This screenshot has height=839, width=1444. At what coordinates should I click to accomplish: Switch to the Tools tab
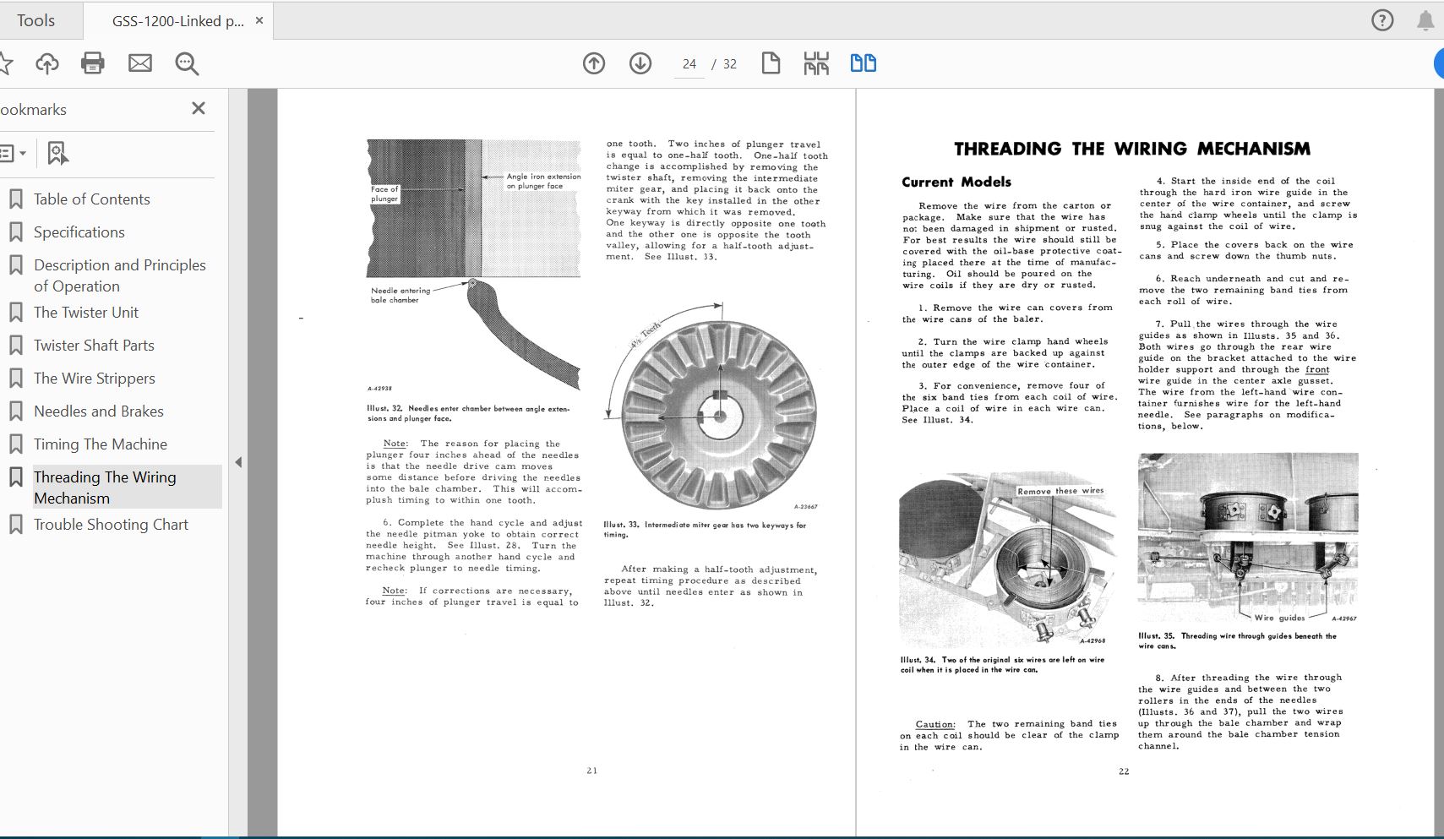(x=35, y=20)
